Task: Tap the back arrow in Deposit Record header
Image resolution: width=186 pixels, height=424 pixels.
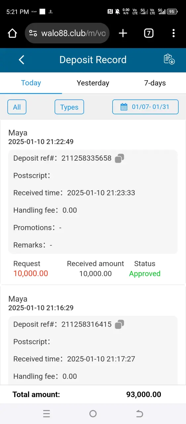Action: [22, 60]
